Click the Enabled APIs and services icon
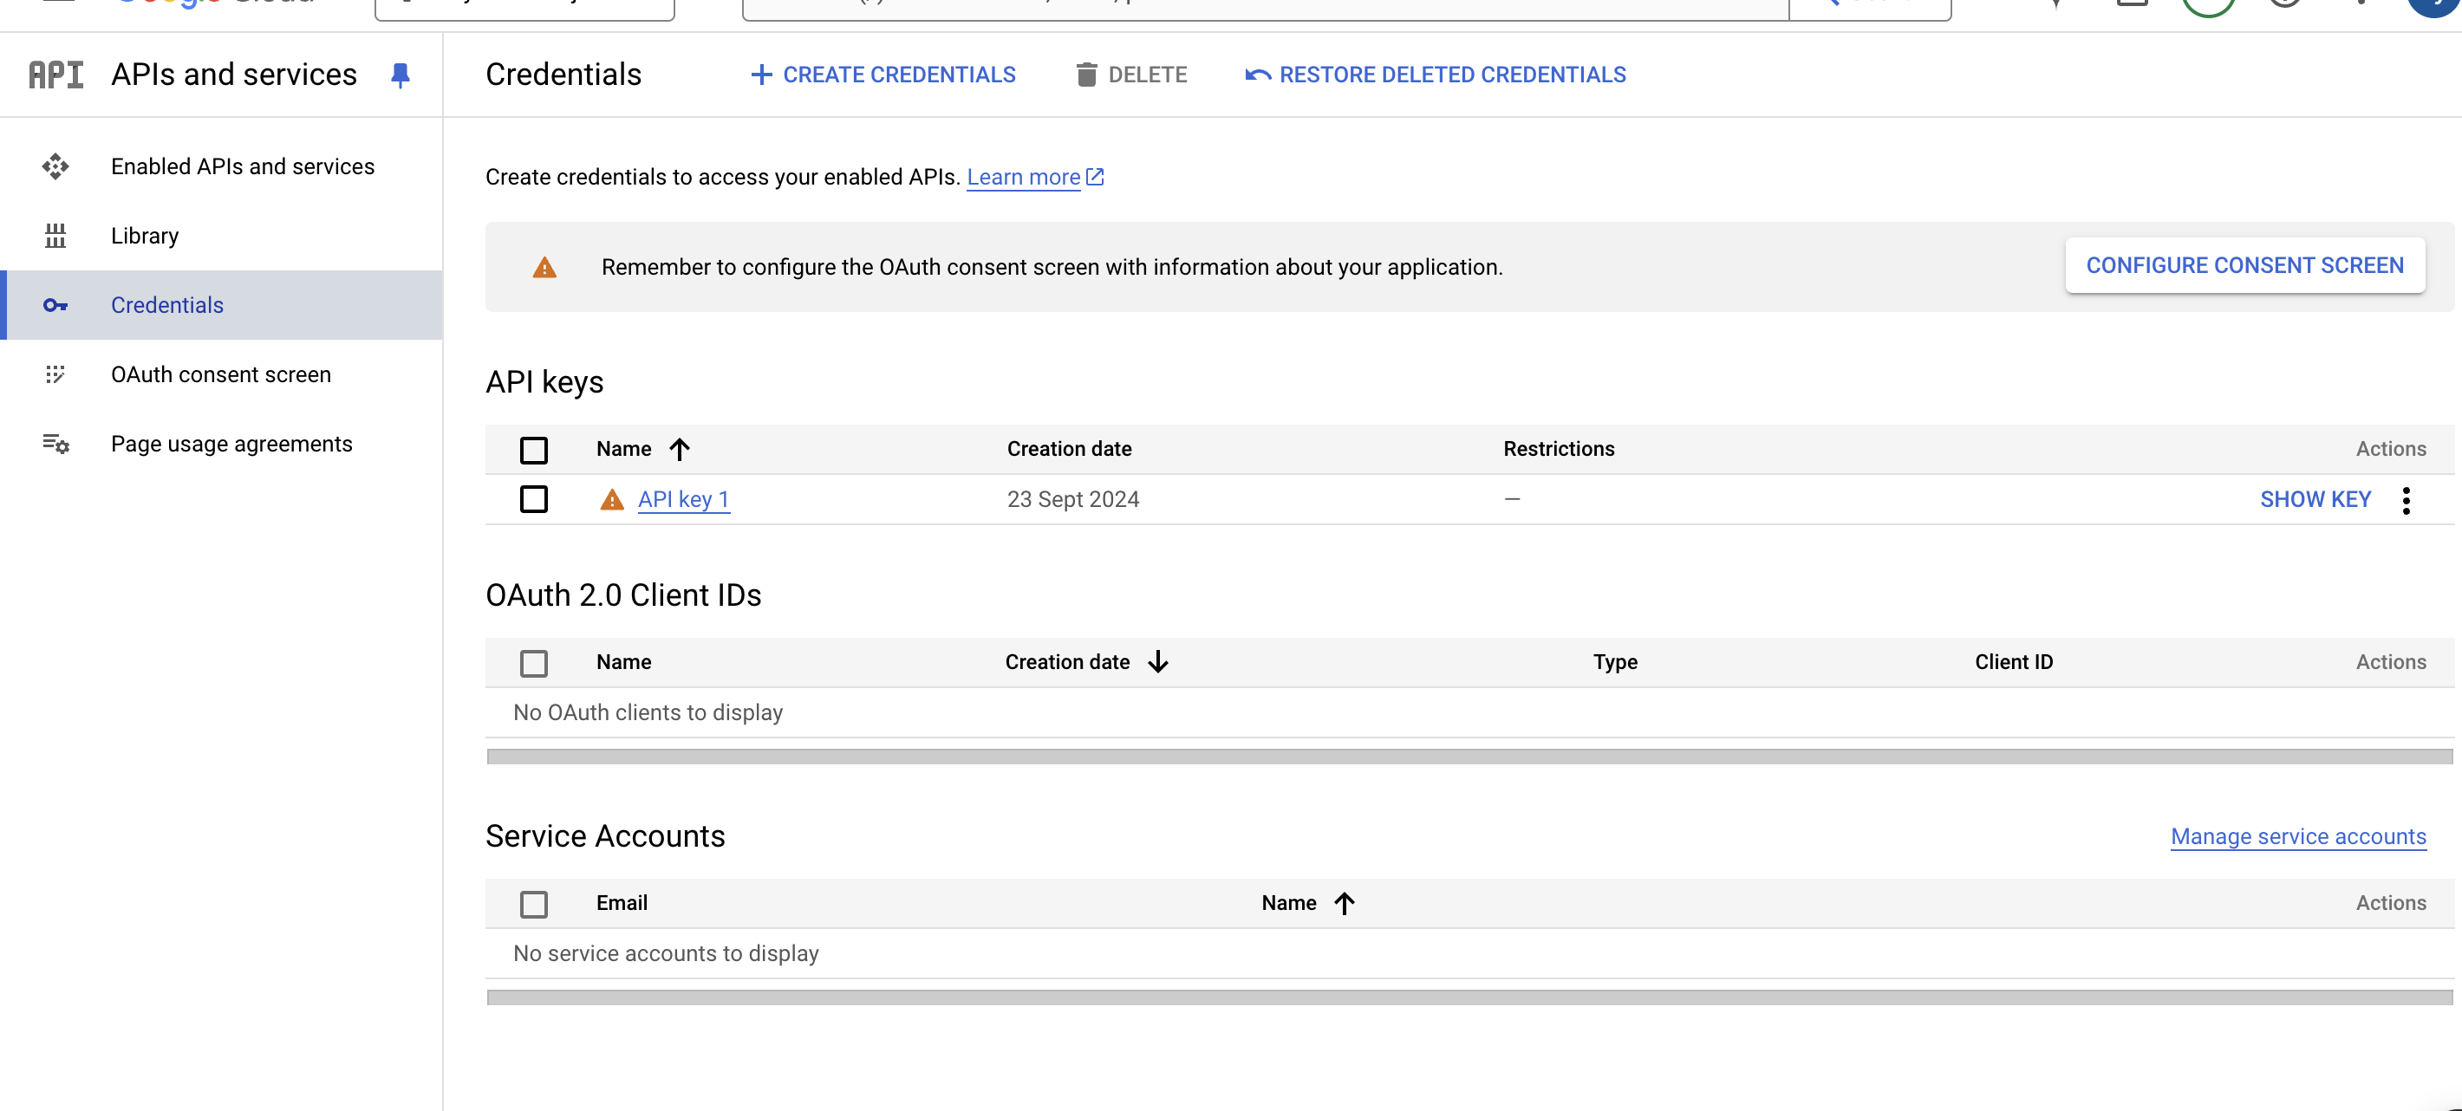The height and width of the screenshot is (1111, 2462). point(55,166)
